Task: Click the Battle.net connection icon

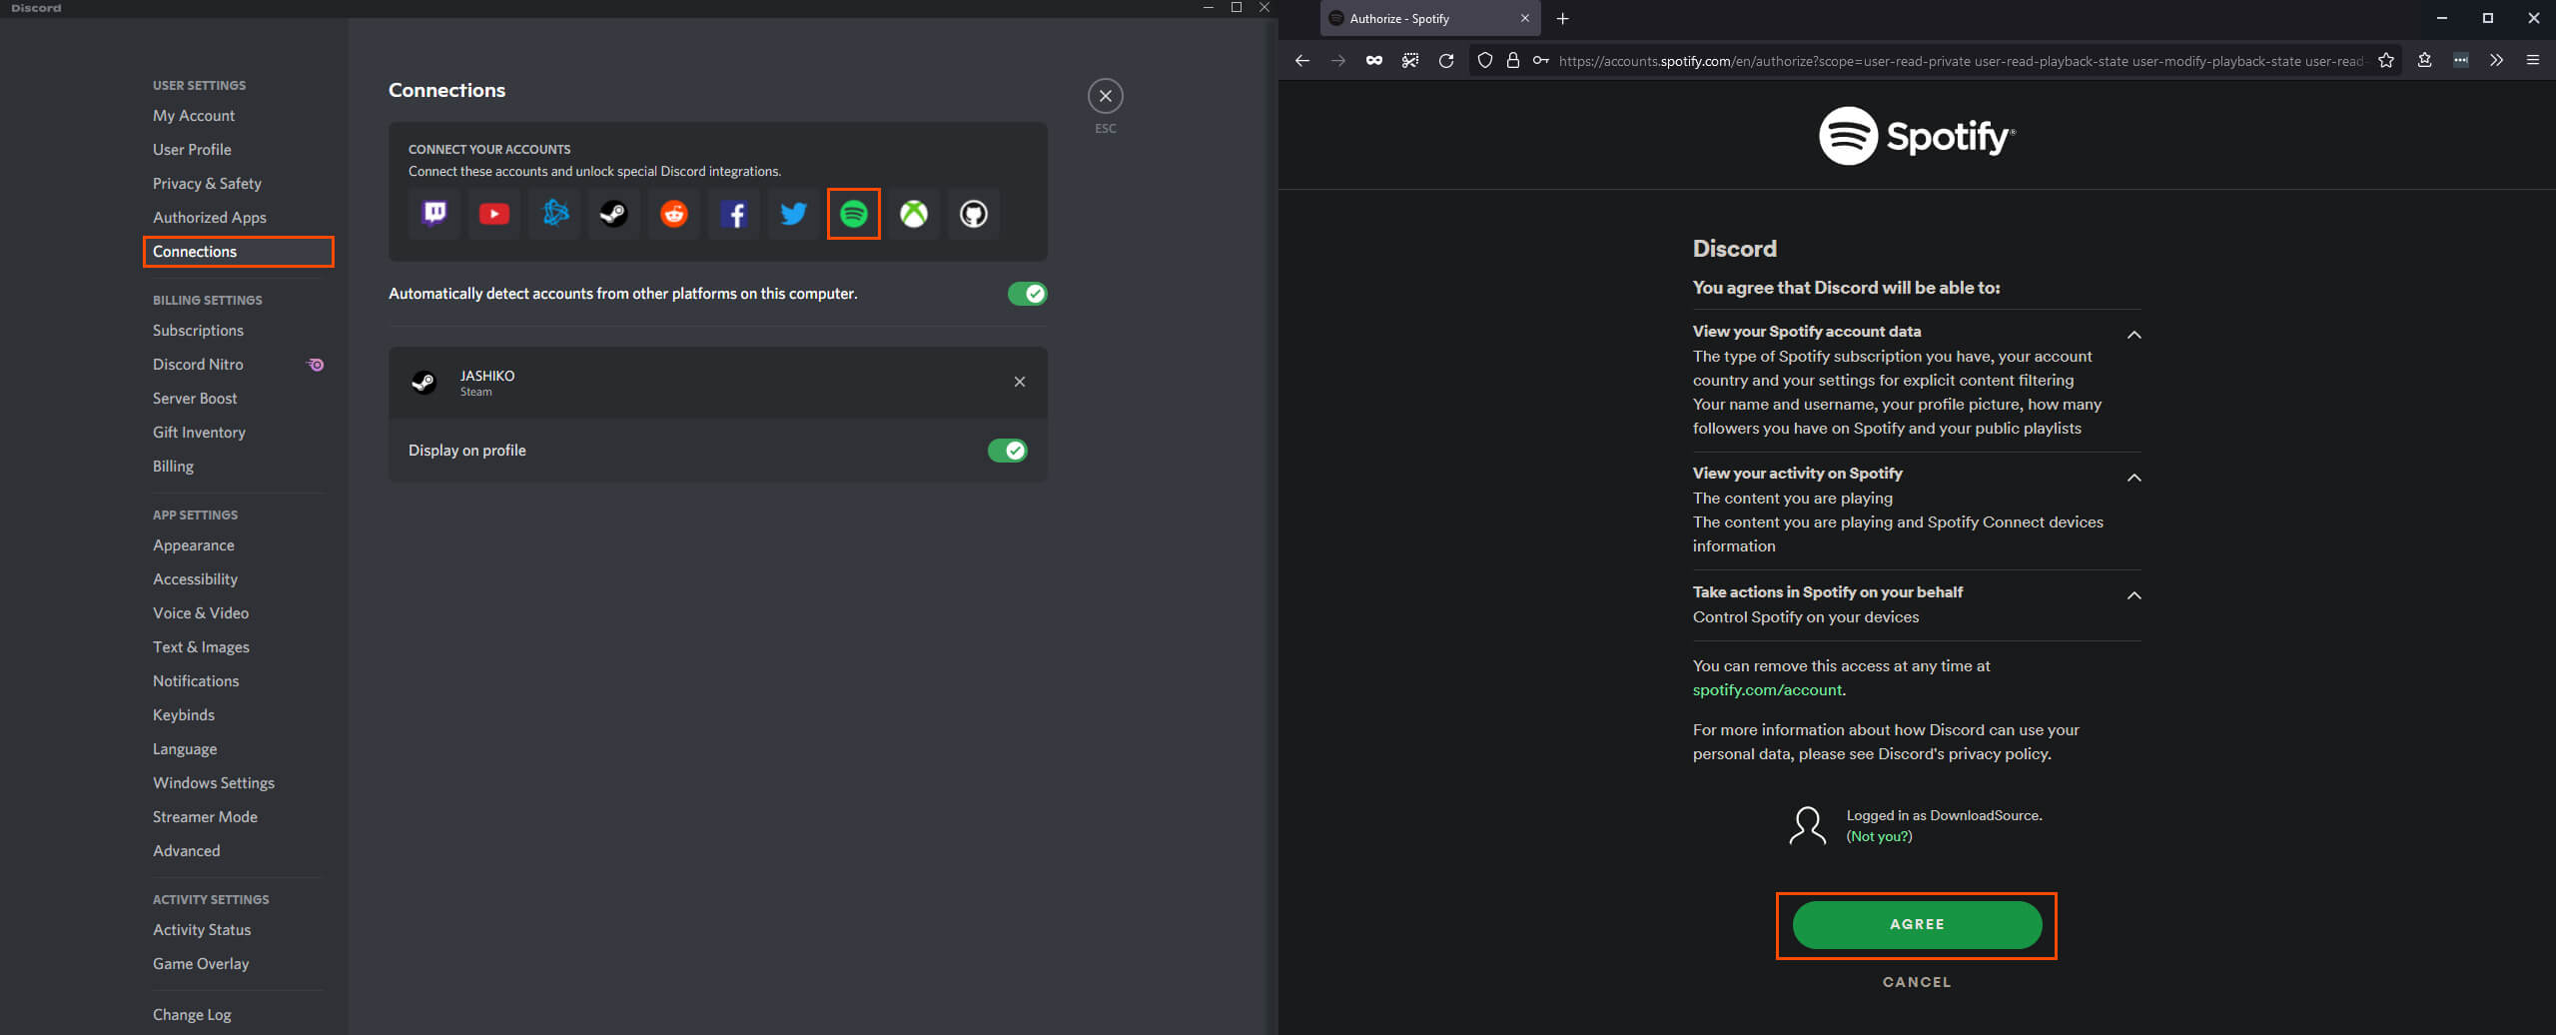Action: pos(554,214)
